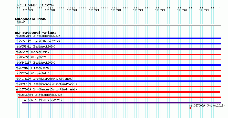The image size is (228, 118).
Task: Select the red bar under nsv582798
Action: click(118, 54)
